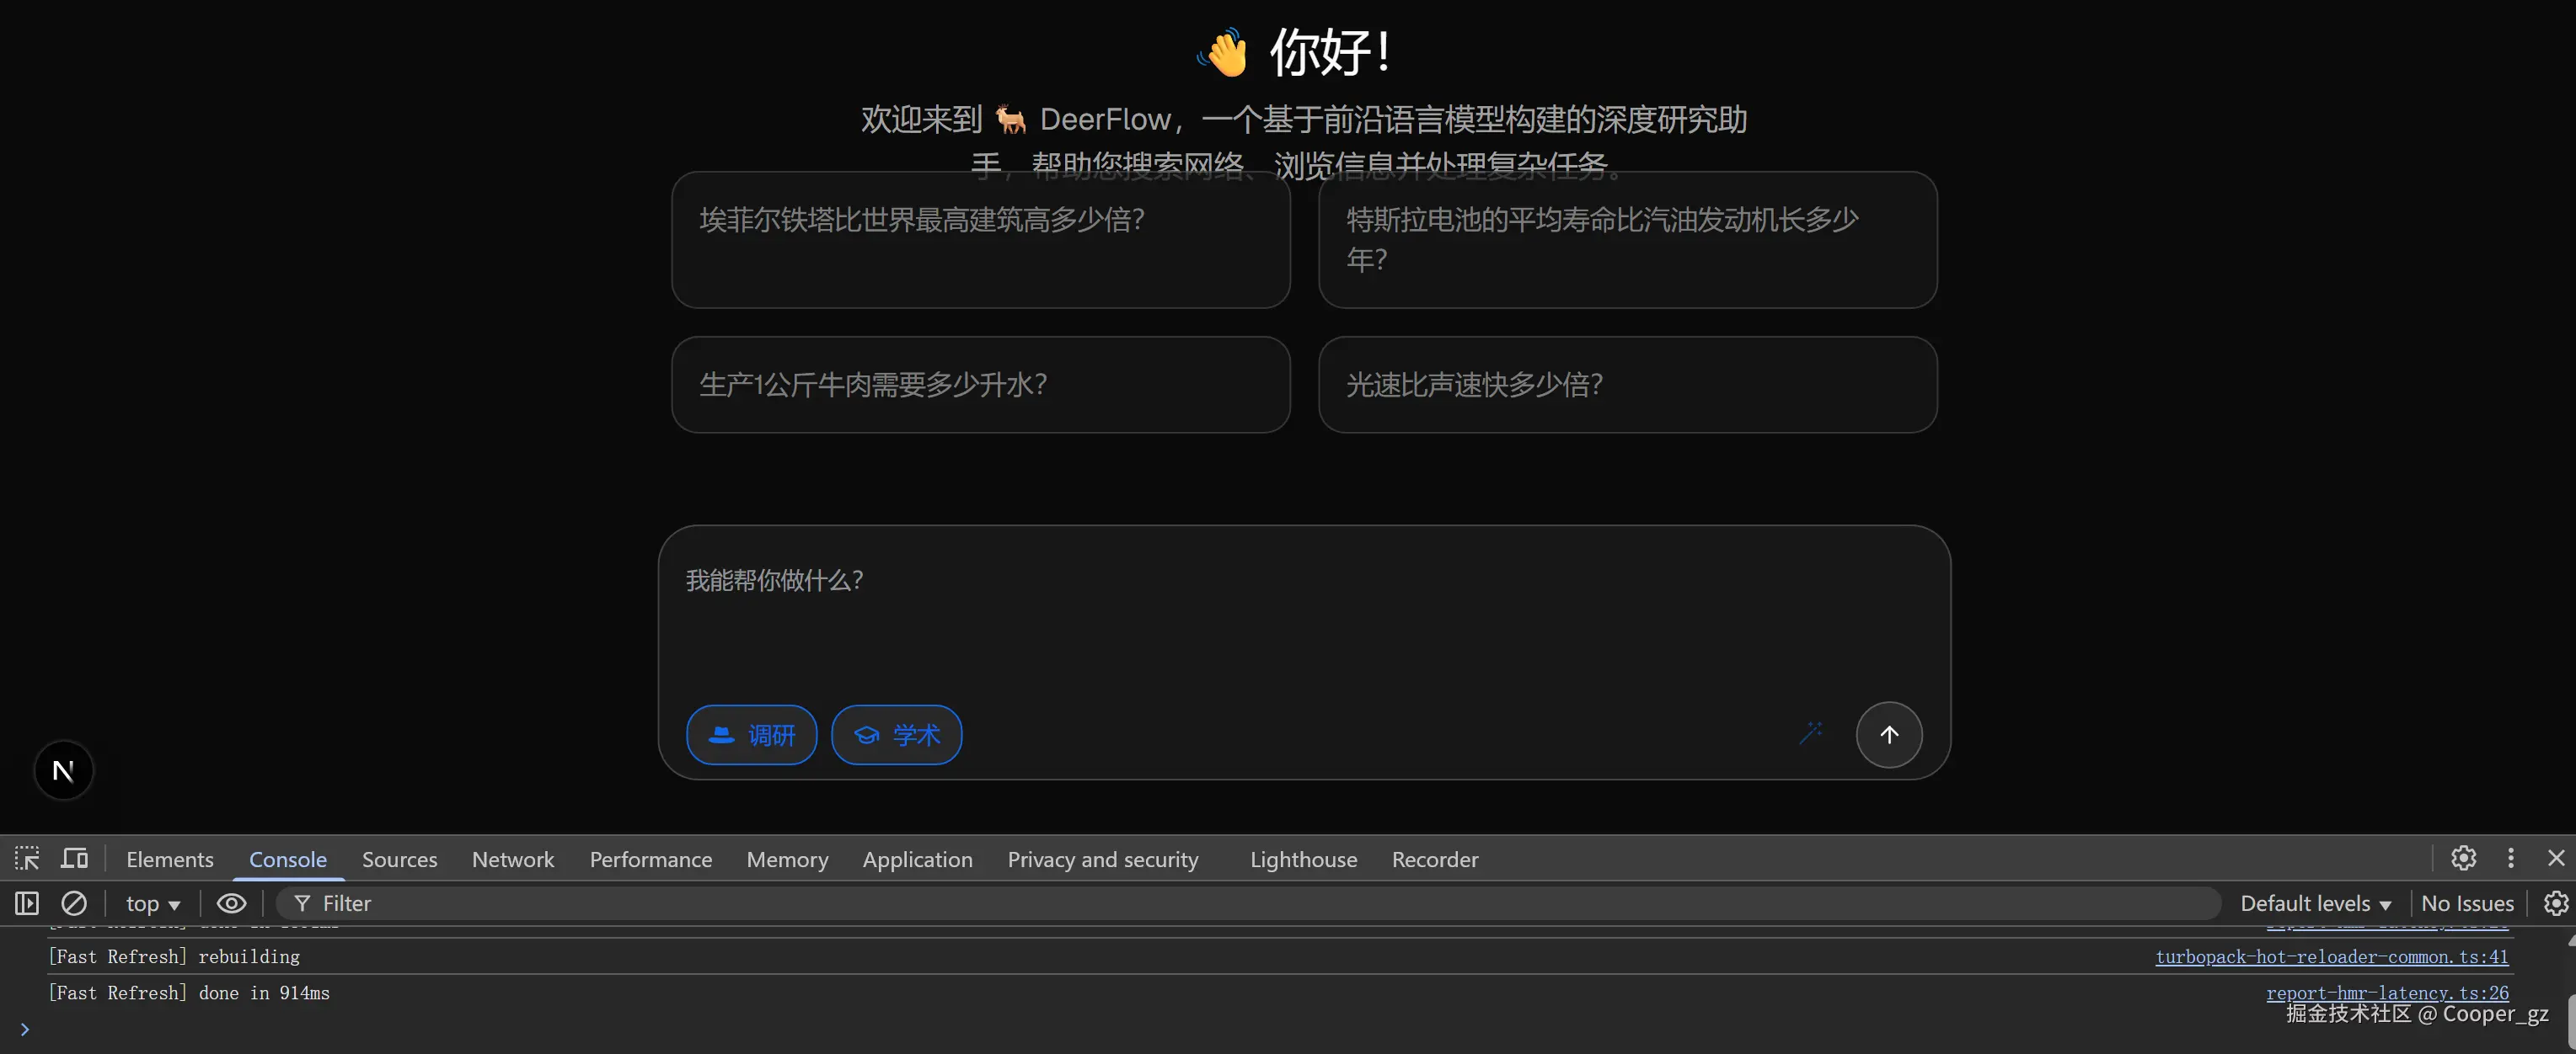Send message with the up arrow button

click(x=1888, y=734)
